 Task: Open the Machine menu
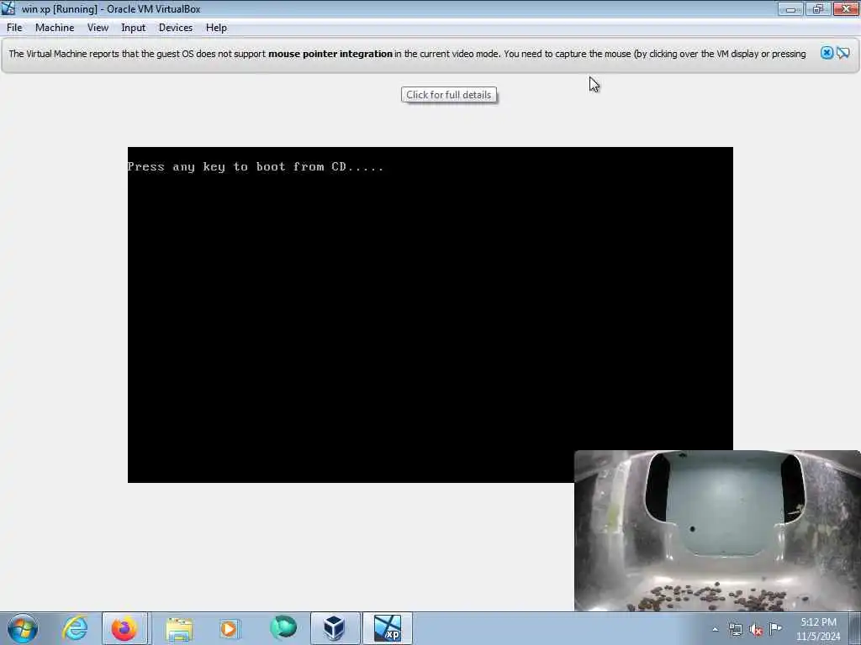click(x=55, y=28)
